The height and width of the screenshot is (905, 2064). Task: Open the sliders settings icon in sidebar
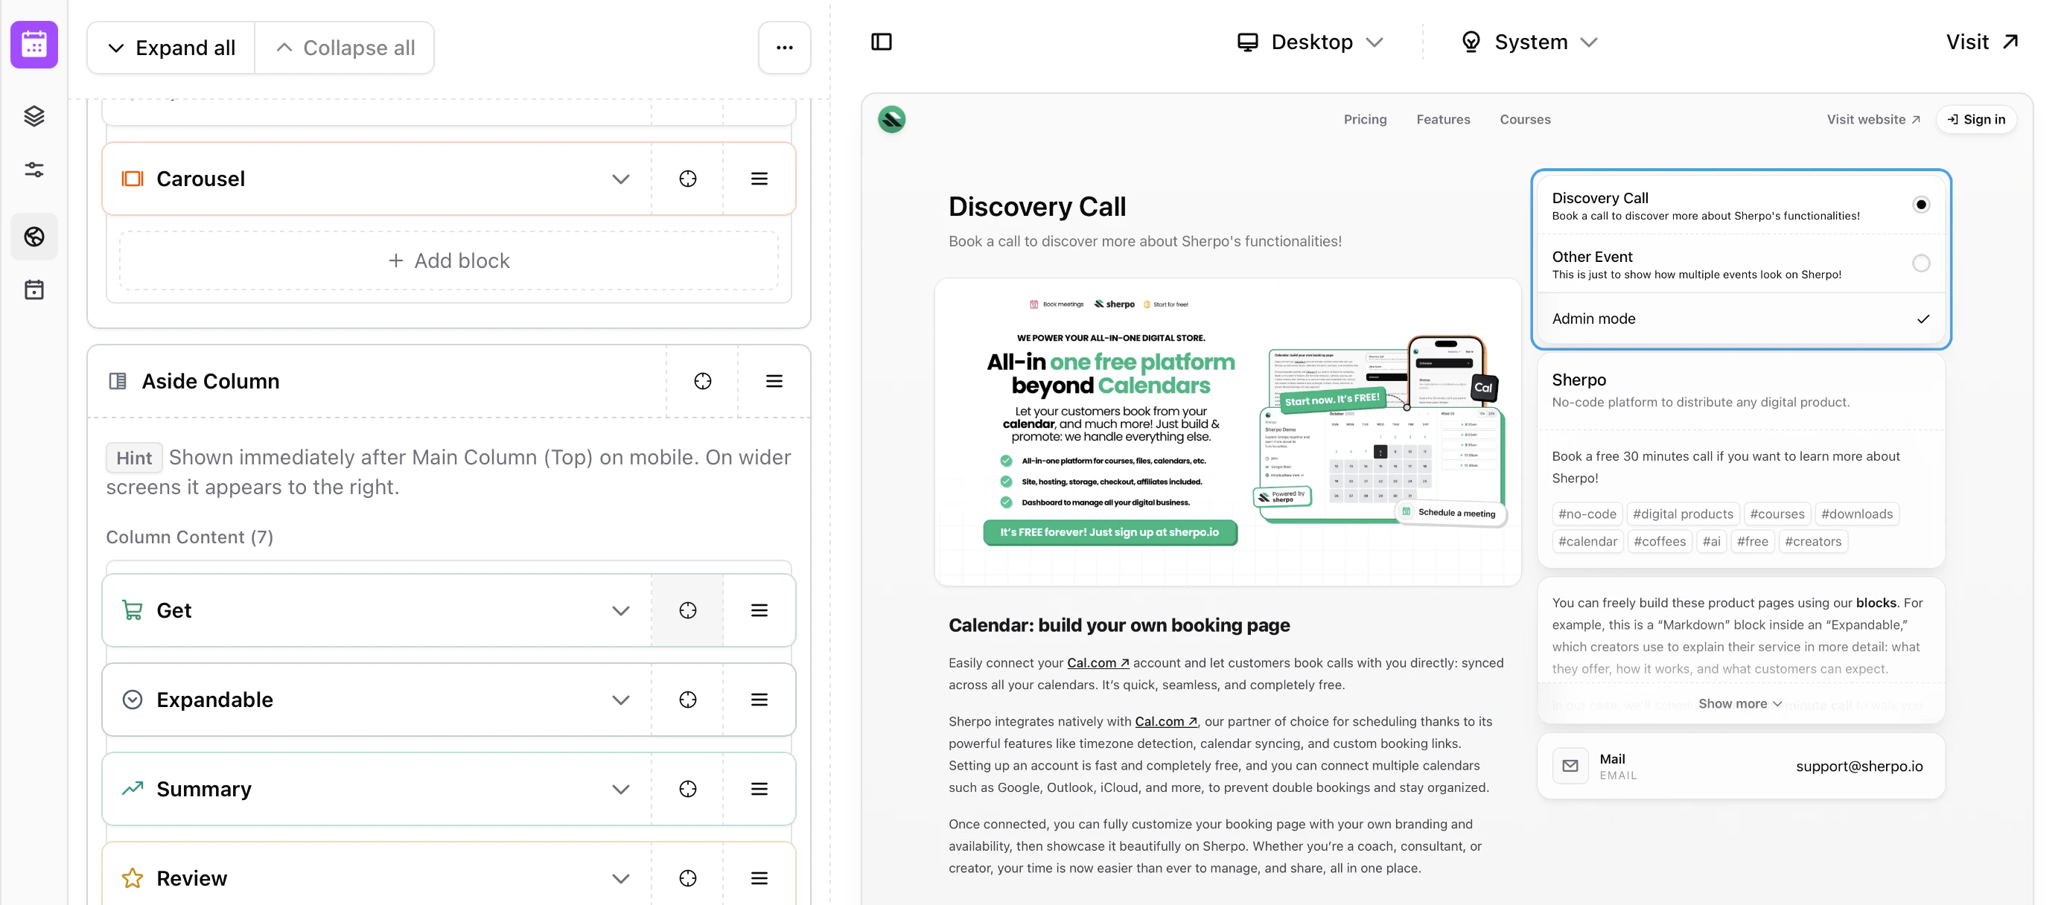click(34, 170)
